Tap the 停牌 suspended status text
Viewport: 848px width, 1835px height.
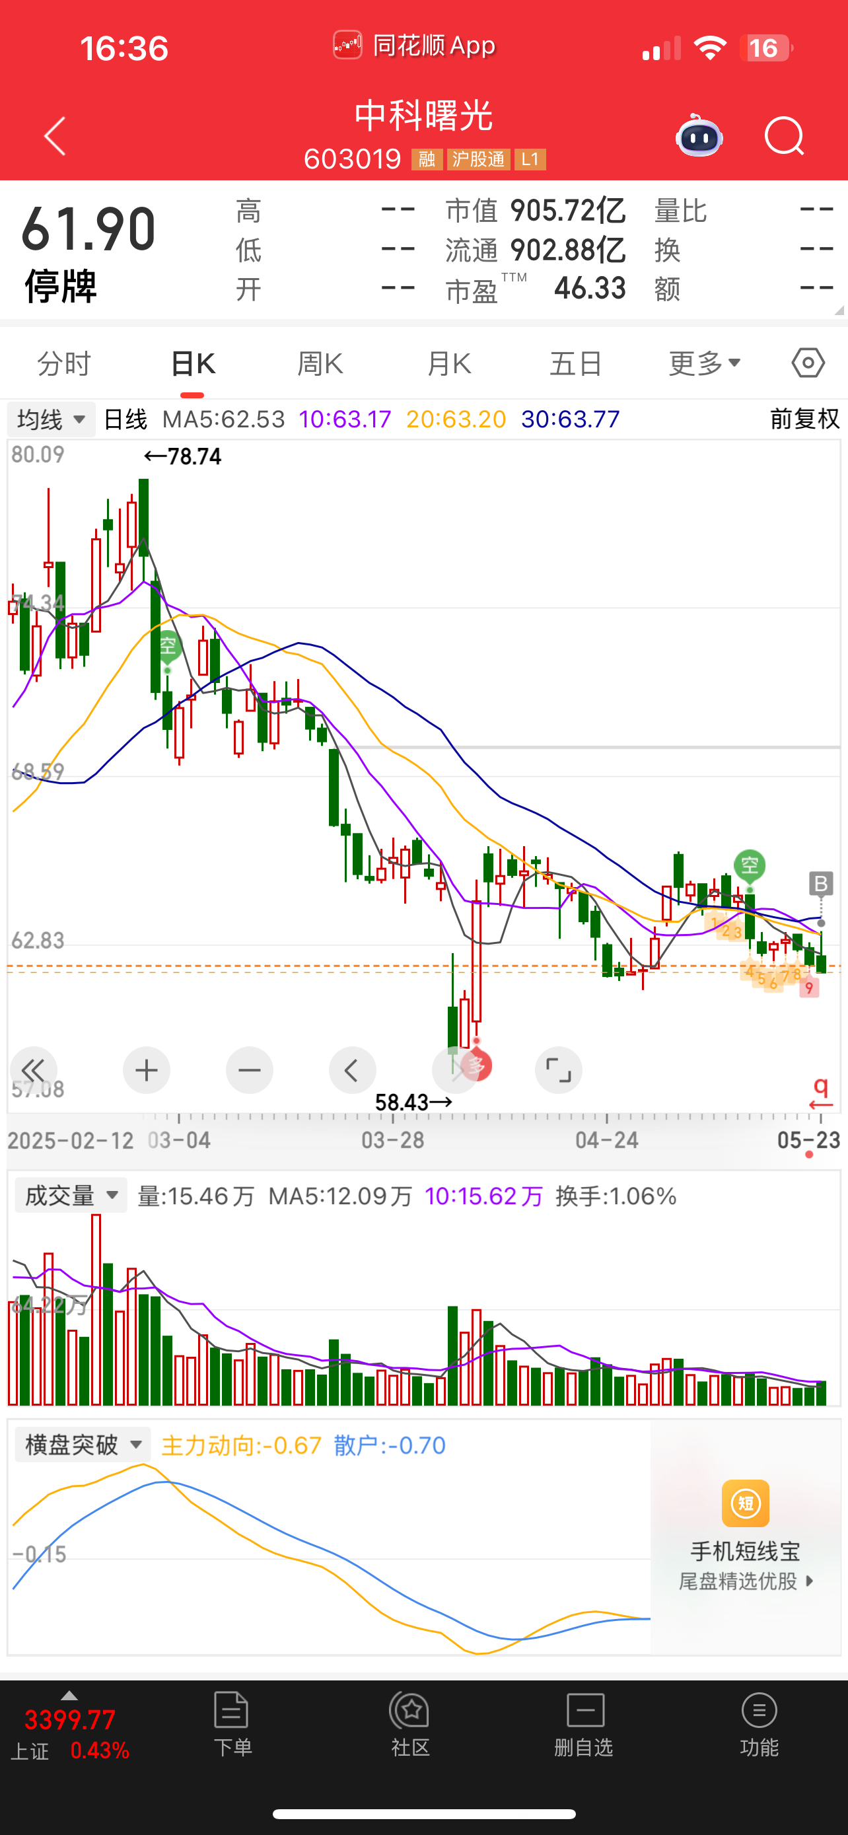pyautogui.click(x=61, y=287)
